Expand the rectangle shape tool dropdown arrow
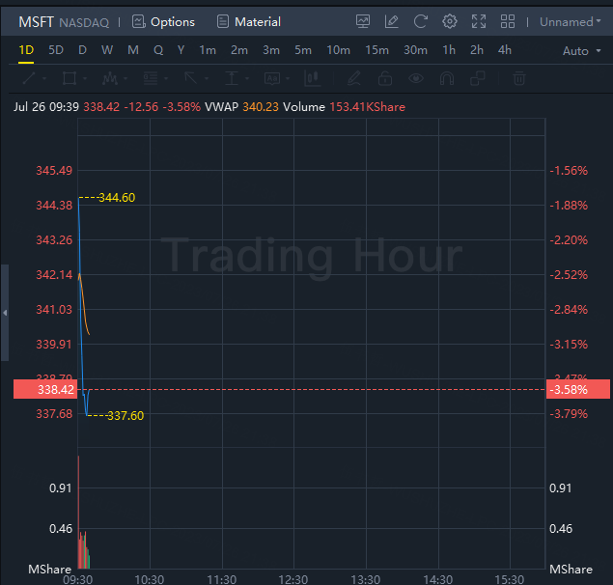 tap(87, 78)
